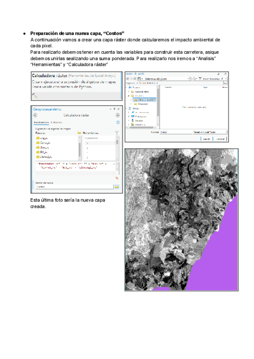This screenshot has height=359, width=254.
Task: Select the division operator in the Herramientas list
Action: 88,157
